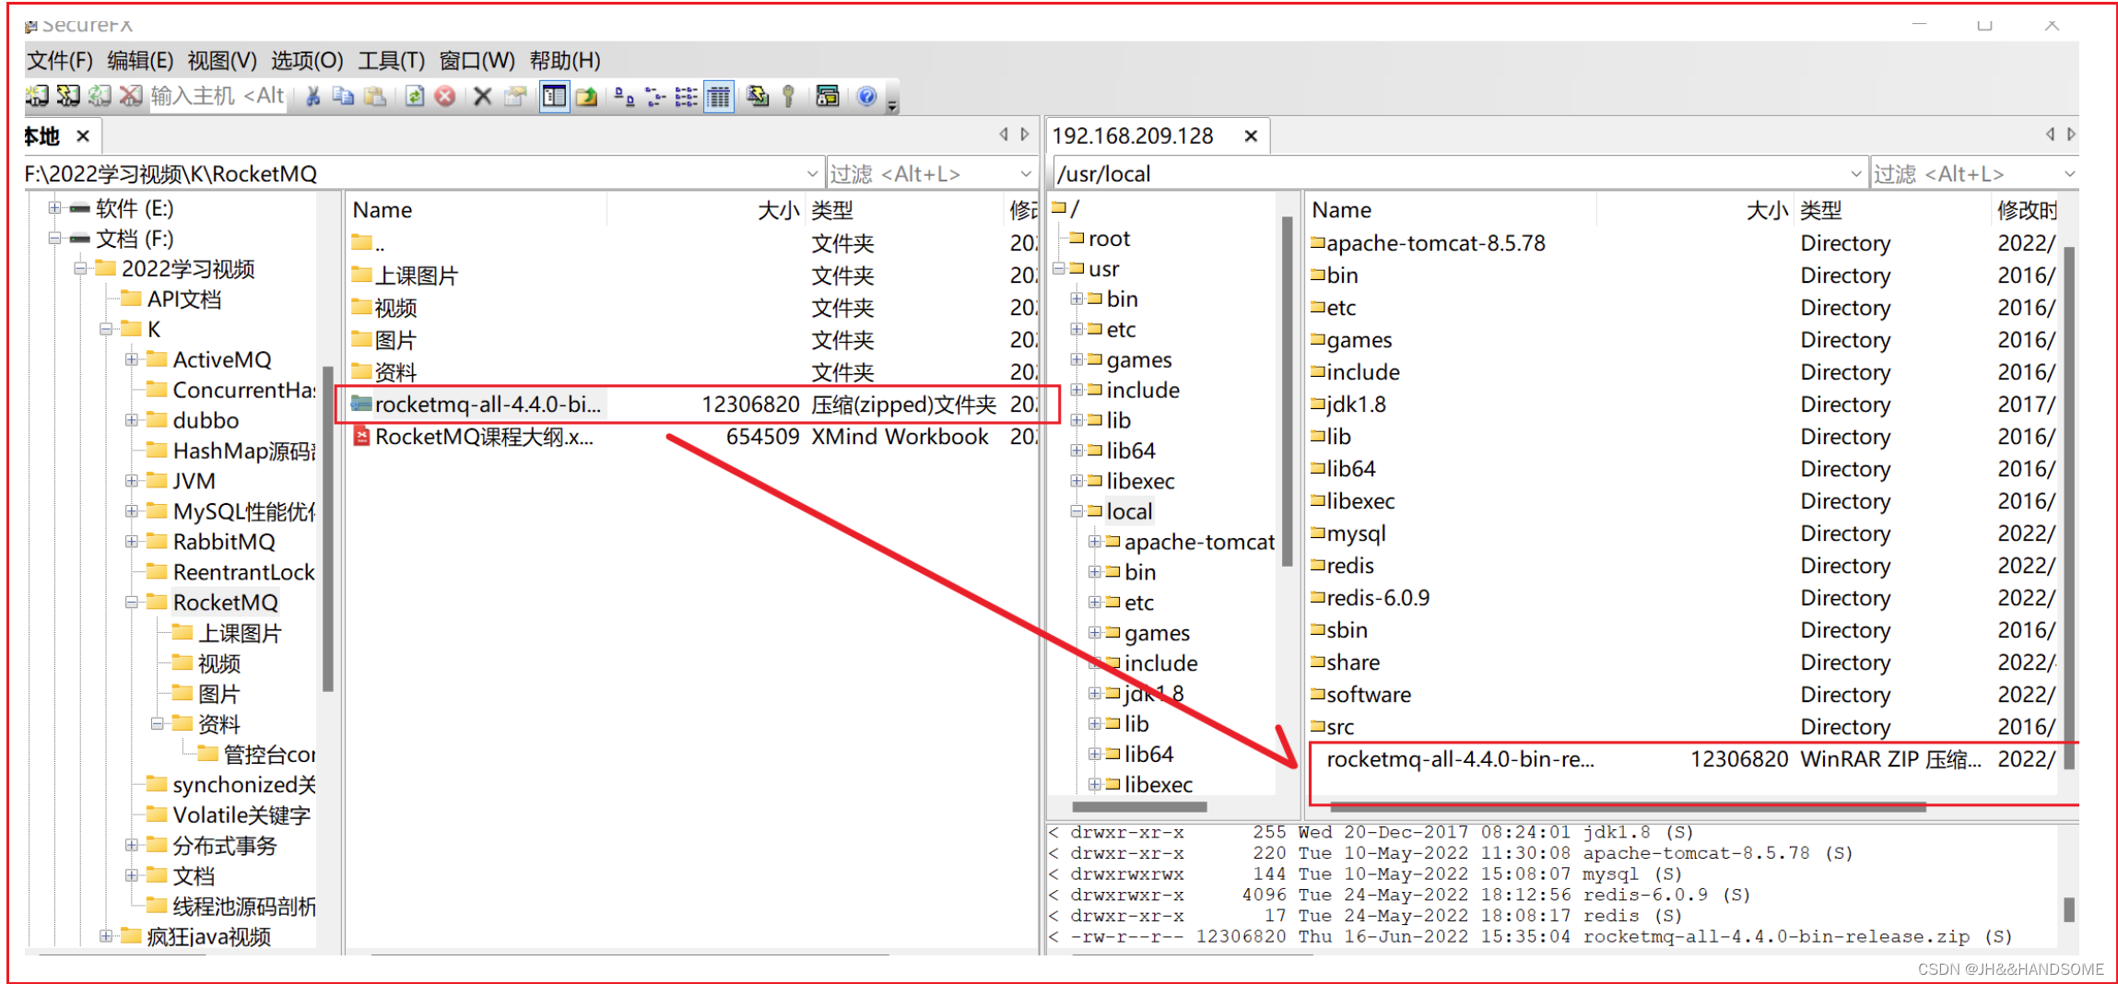Click the red Stop transfer icon
This screenshot has height=984, width=2118.
pyautogui.click(x=445, y=96)
